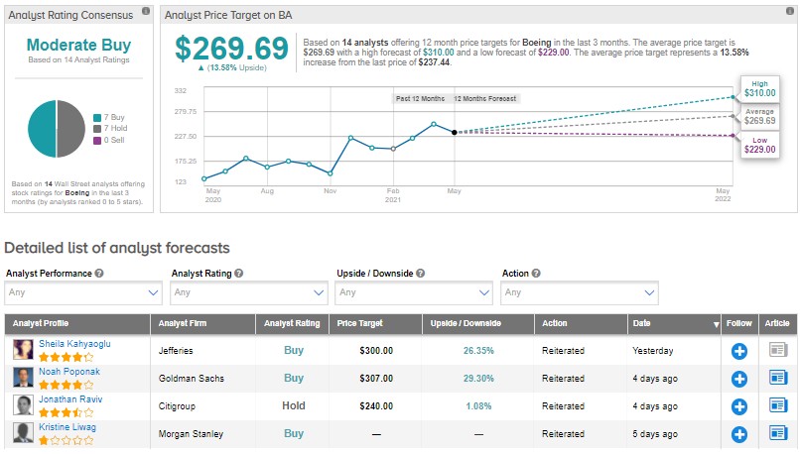The image size is (800, 454).
Task: Expand the Analyst Rating filter dropdown
Action: coord(248,292)
